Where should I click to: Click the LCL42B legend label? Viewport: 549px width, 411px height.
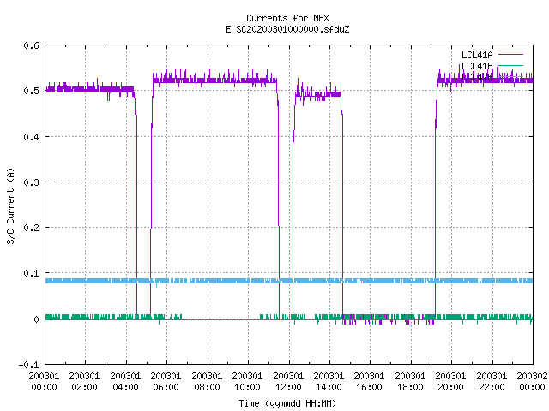477,77
